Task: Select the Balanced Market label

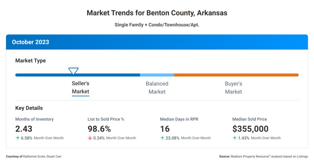Action: pyautogui.click(x=157, y=88)
